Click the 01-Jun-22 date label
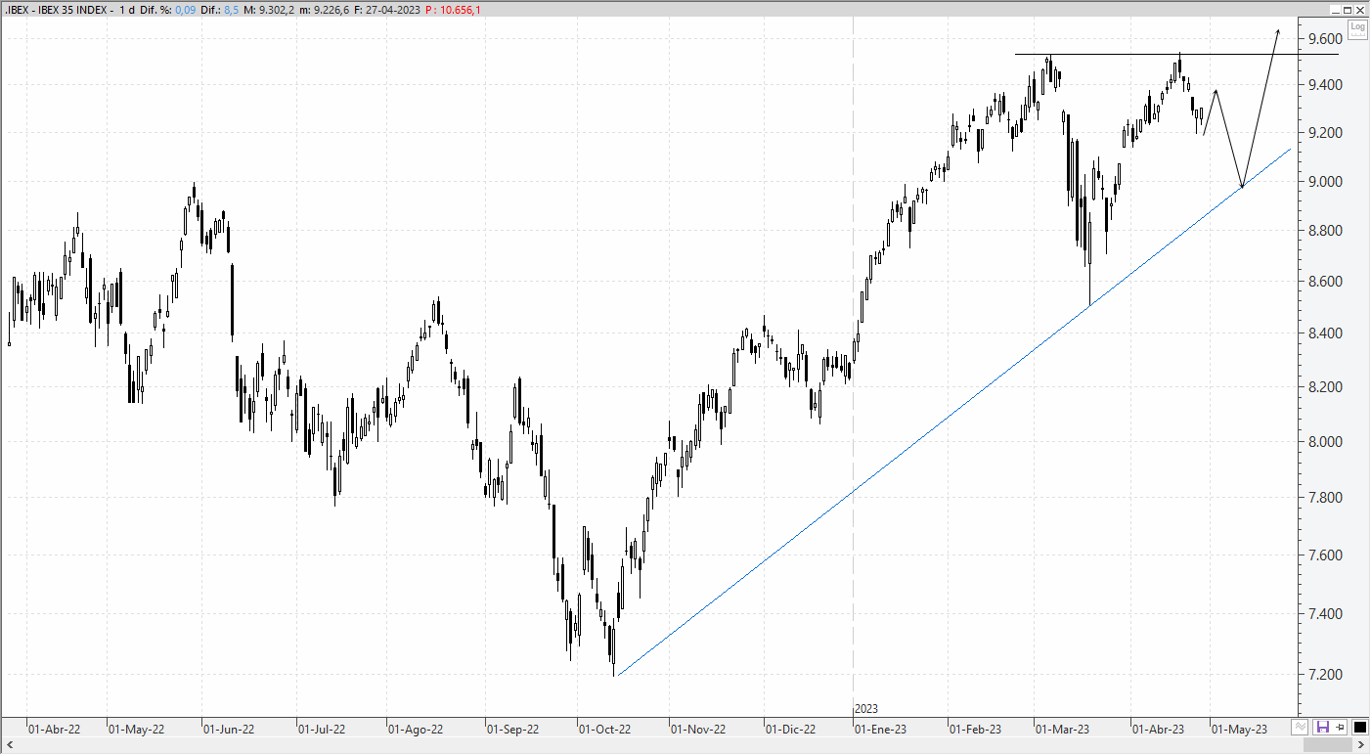 click(x=229, y=729)
